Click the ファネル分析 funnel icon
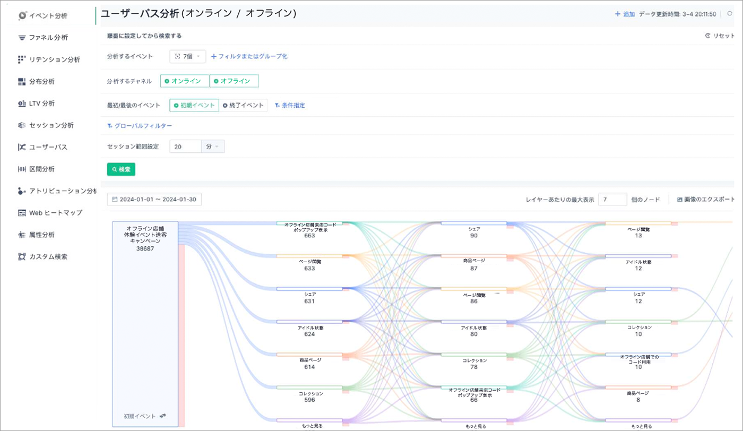743x431 pixels. [x=22, y=38]
